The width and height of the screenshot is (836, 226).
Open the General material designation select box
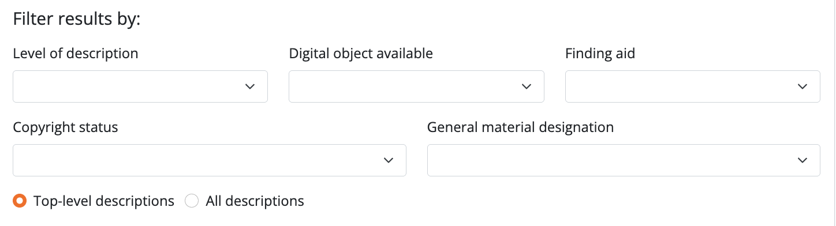(624, 160)
